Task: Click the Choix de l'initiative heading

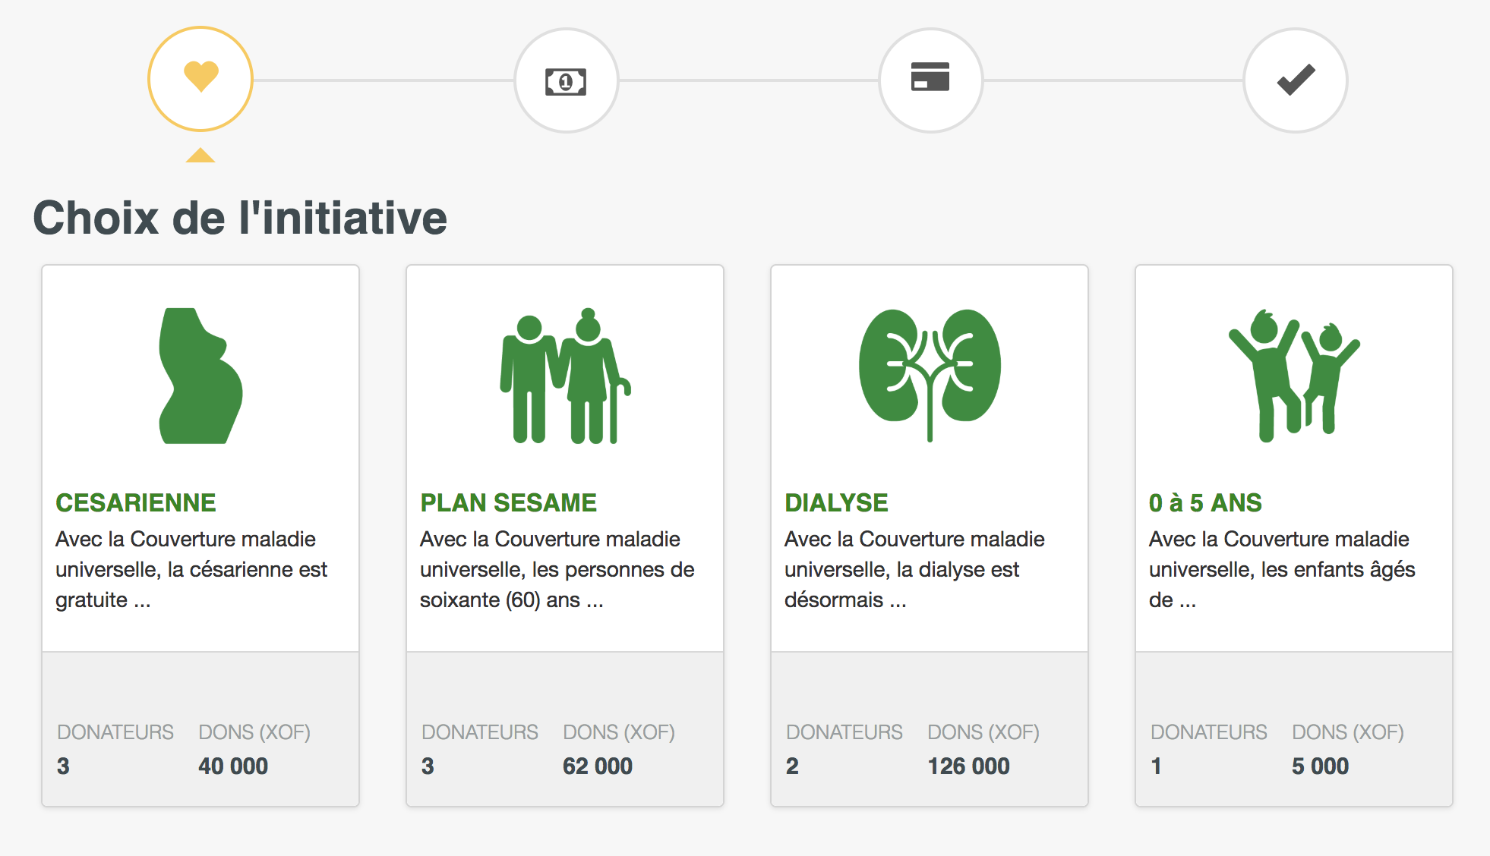Action: pos(240,218)
